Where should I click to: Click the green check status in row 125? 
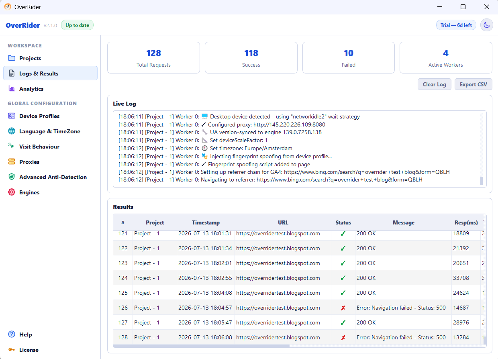(x=343, y=293)
